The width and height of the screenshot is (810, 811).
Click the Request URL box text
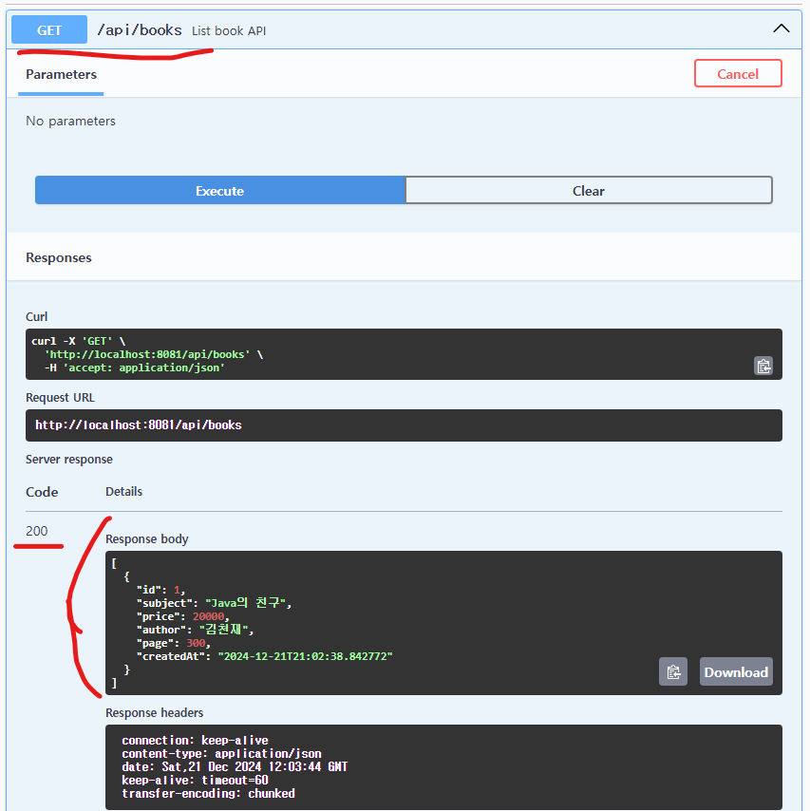[138, 425]
